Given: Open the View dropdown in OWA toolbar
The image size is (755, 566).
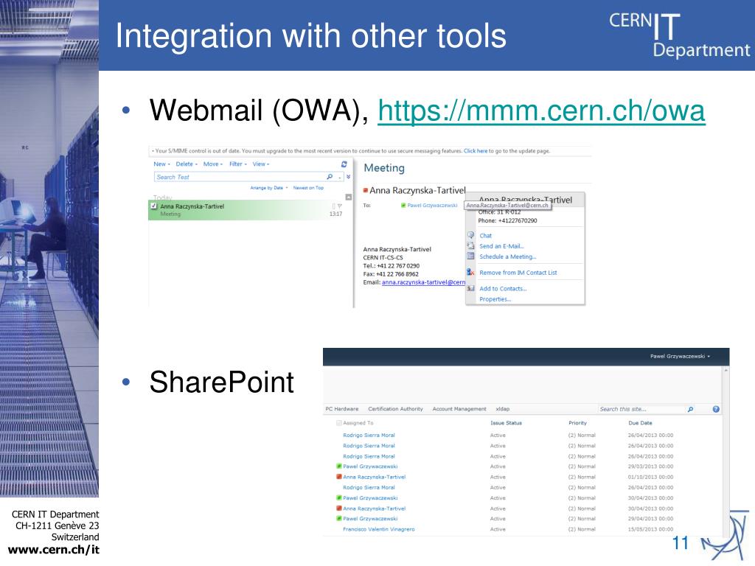Looking at the screenshot, I should point(261,164).
